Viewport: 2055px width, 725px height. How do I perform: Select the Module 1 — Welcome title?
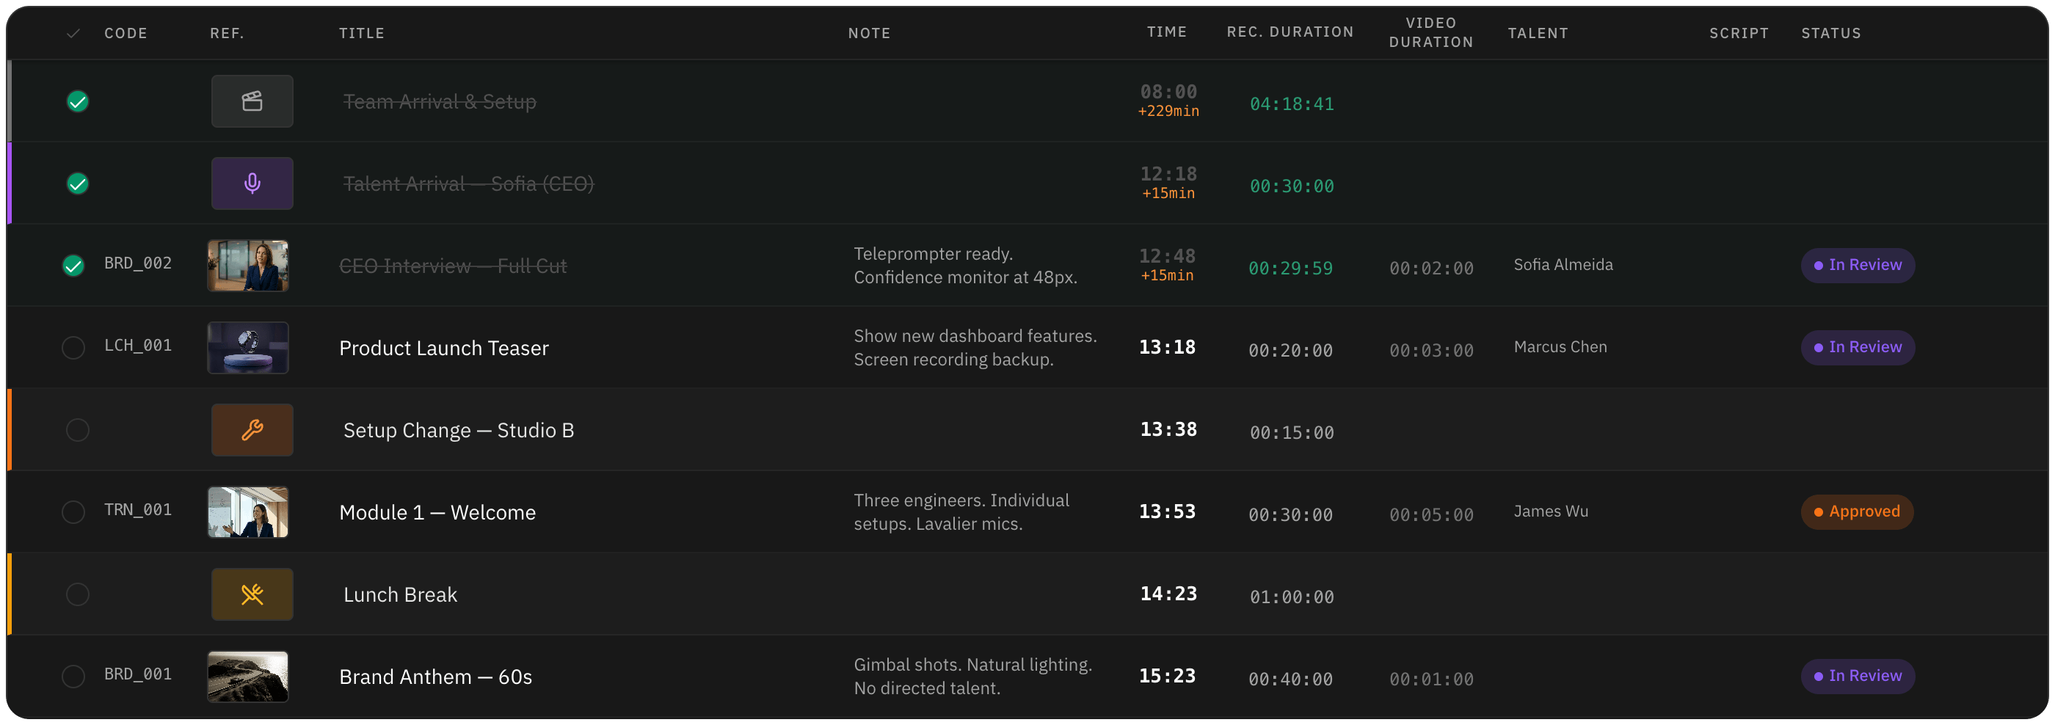pos(437,513)
